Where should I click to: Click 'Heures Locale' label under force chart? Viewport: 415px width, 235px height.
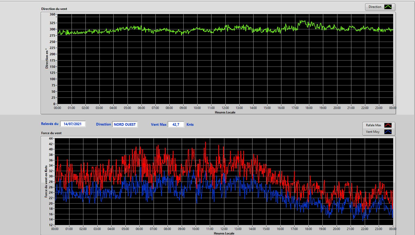(224, 233)
